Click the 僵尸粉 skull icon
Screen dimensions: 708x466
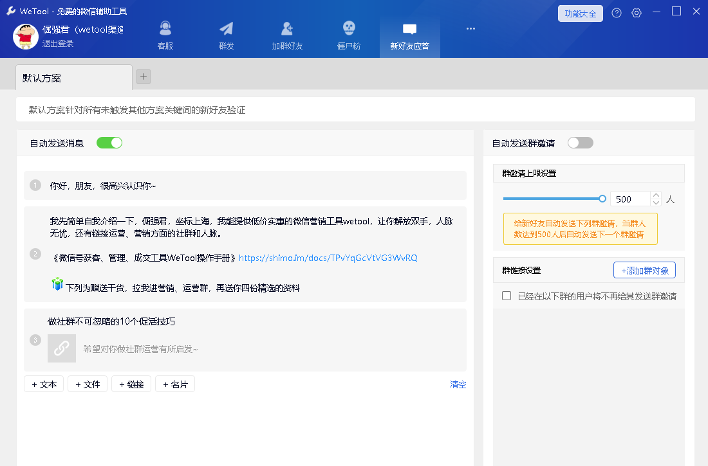point(349,28)
